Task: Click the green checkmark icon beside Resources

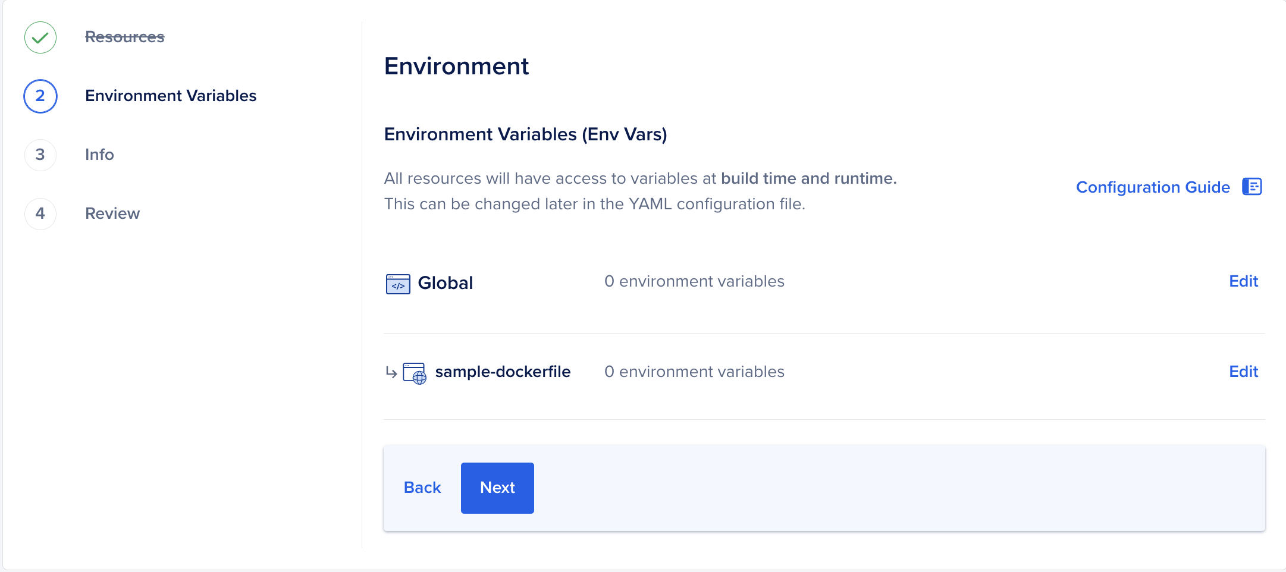Action: (x=40, y=37)
